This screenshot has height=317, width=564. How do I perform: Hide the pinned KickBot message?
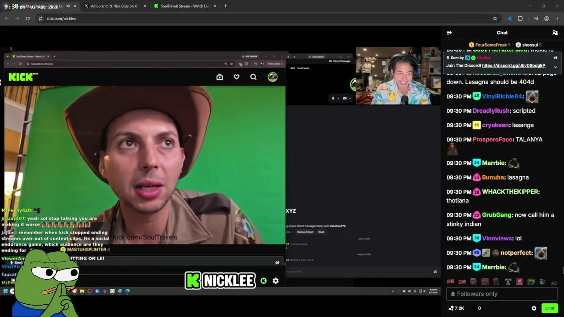pyautogui.click(x=555, y=58)
